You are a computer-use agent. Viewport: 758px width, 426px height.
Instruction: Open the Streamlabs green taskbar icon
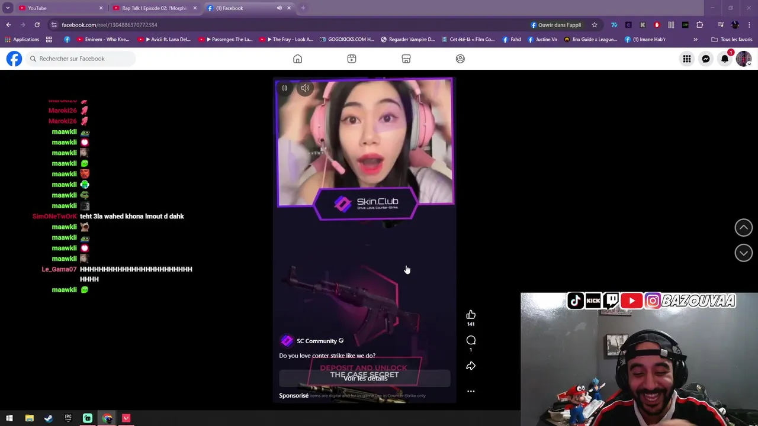point(88,418)
